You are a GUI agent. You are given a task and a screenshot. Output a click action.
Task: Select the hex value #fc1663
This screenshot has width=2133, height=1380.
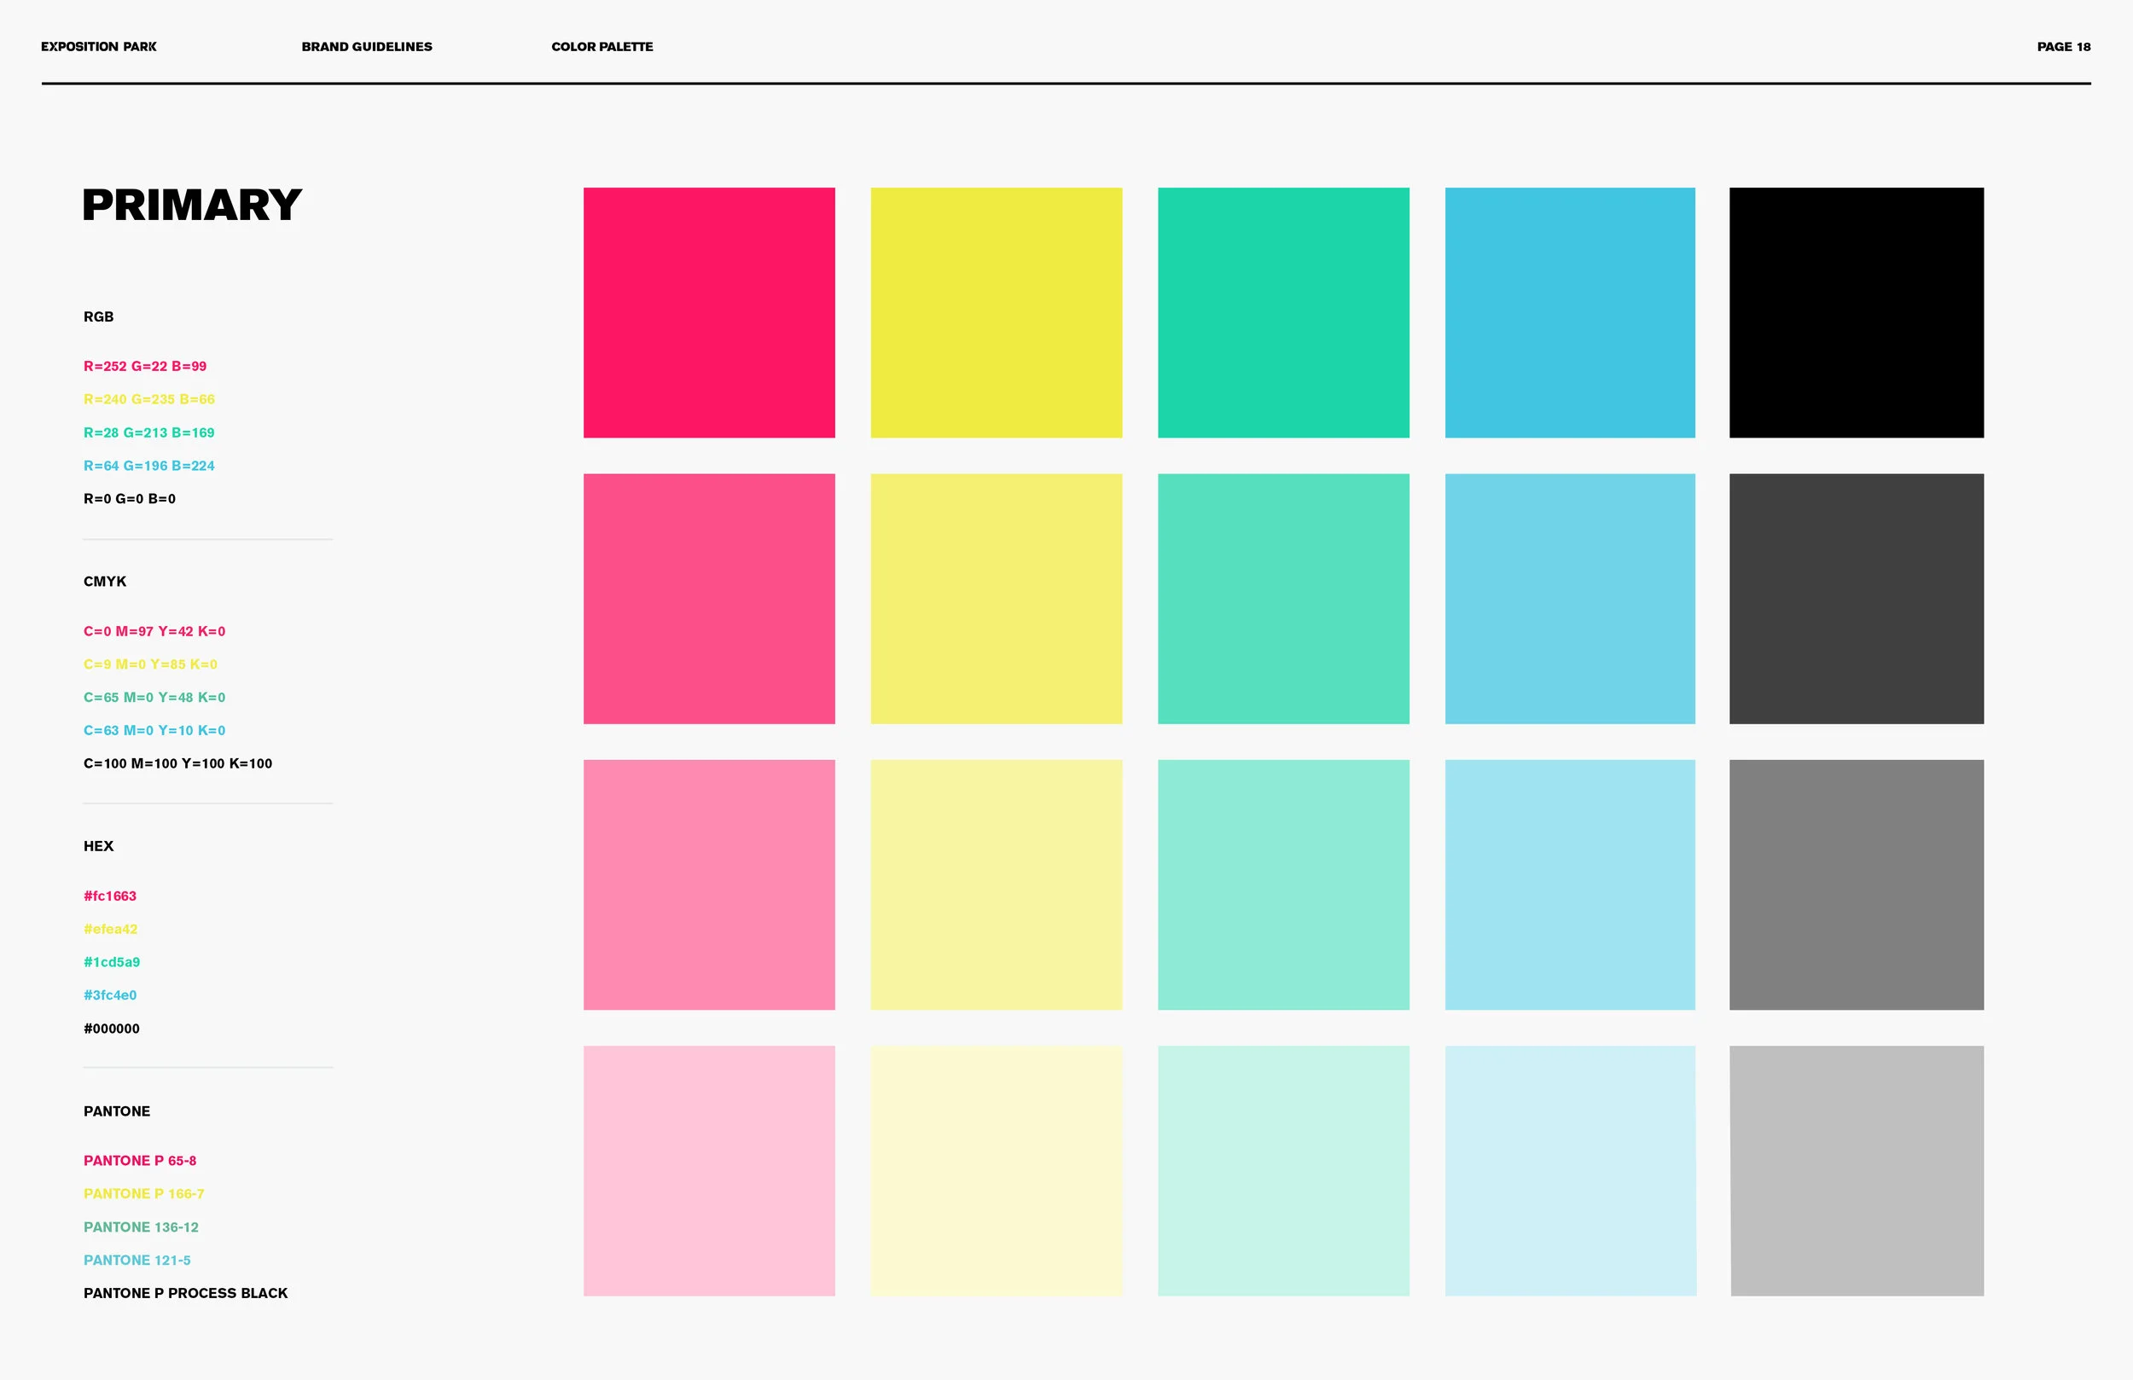point(109,896)
